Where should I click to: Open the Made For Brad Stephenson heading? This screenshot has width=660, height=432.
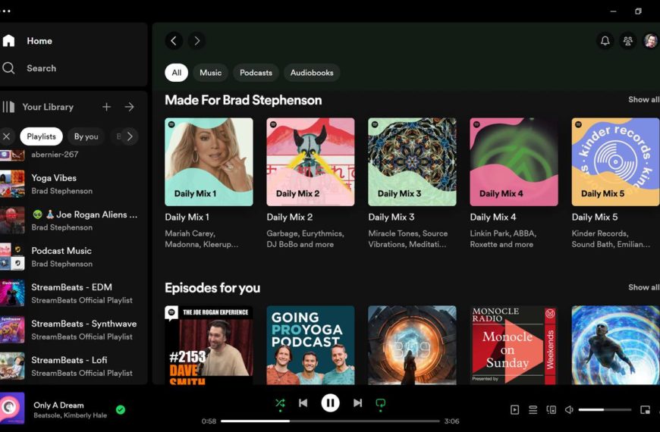pyautogui.click(x=244, y=100)
